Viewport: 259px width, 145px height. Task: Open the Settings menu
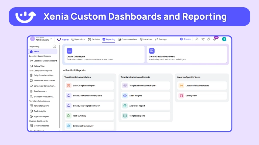point(161,39)
